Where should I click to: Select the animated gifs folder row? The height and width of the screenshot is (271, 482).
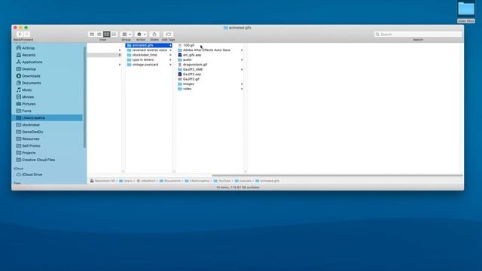pyautogui.click(x=149, y=45)
